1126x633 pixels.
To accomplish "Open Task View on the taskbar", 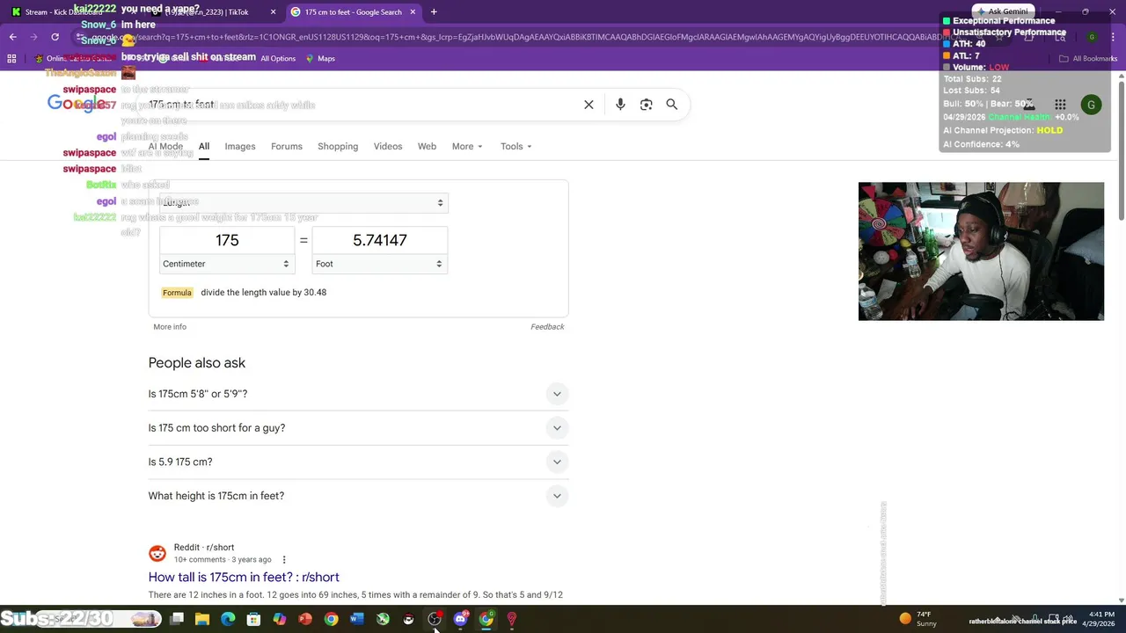I will 177,619.
